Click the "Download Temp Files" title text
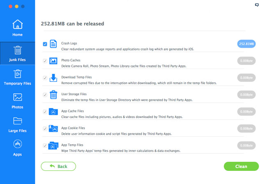The height and width of the screenshot is (184, 263). pos(76,77)
